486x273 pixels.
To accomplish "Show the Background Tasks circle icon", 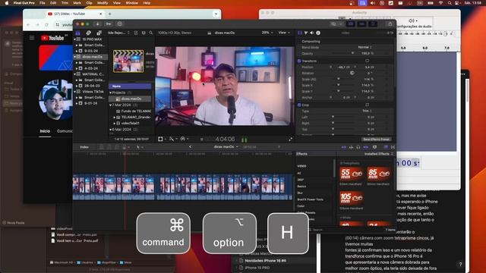I will [x=120, y=24].
